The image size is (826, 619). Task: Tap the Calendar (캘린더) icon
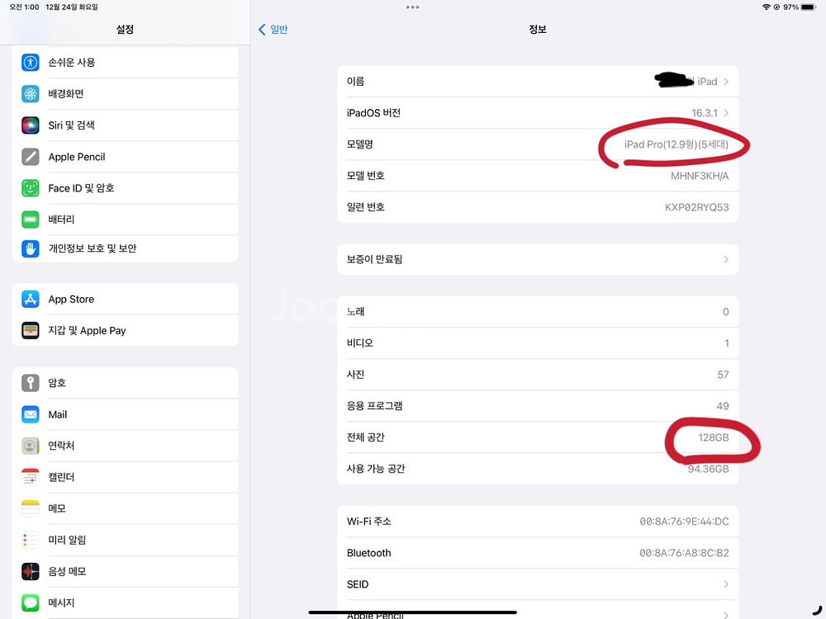coord(30,477)
